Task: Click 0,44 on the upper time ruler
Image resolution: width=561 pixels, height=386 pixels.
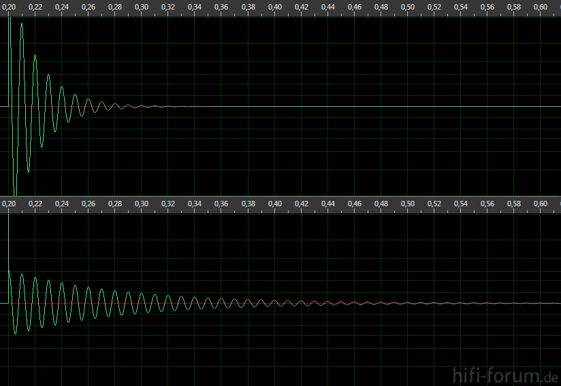Action: (328, 7)
